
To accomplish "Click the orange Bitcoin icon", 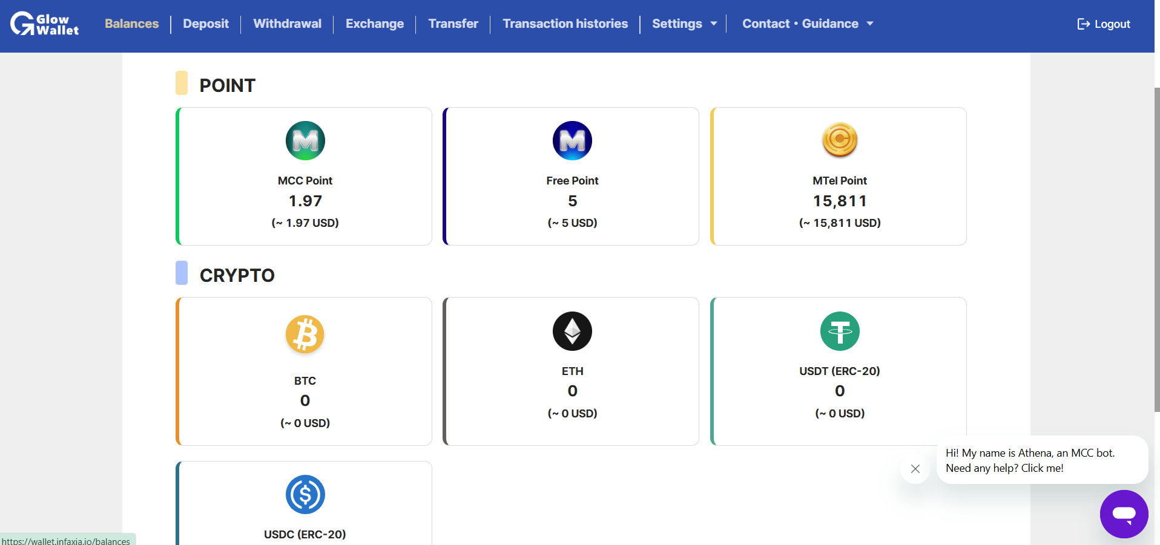I will [305, 335].
